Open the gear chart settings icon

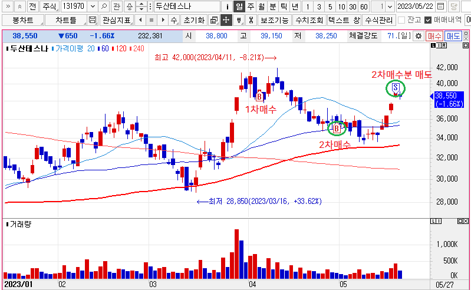(418, 36)
